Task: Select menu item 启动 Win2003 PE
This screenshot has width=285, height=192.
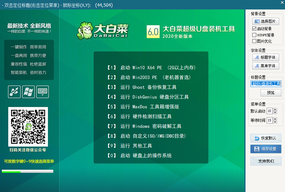Action: (x=149, y=78)
